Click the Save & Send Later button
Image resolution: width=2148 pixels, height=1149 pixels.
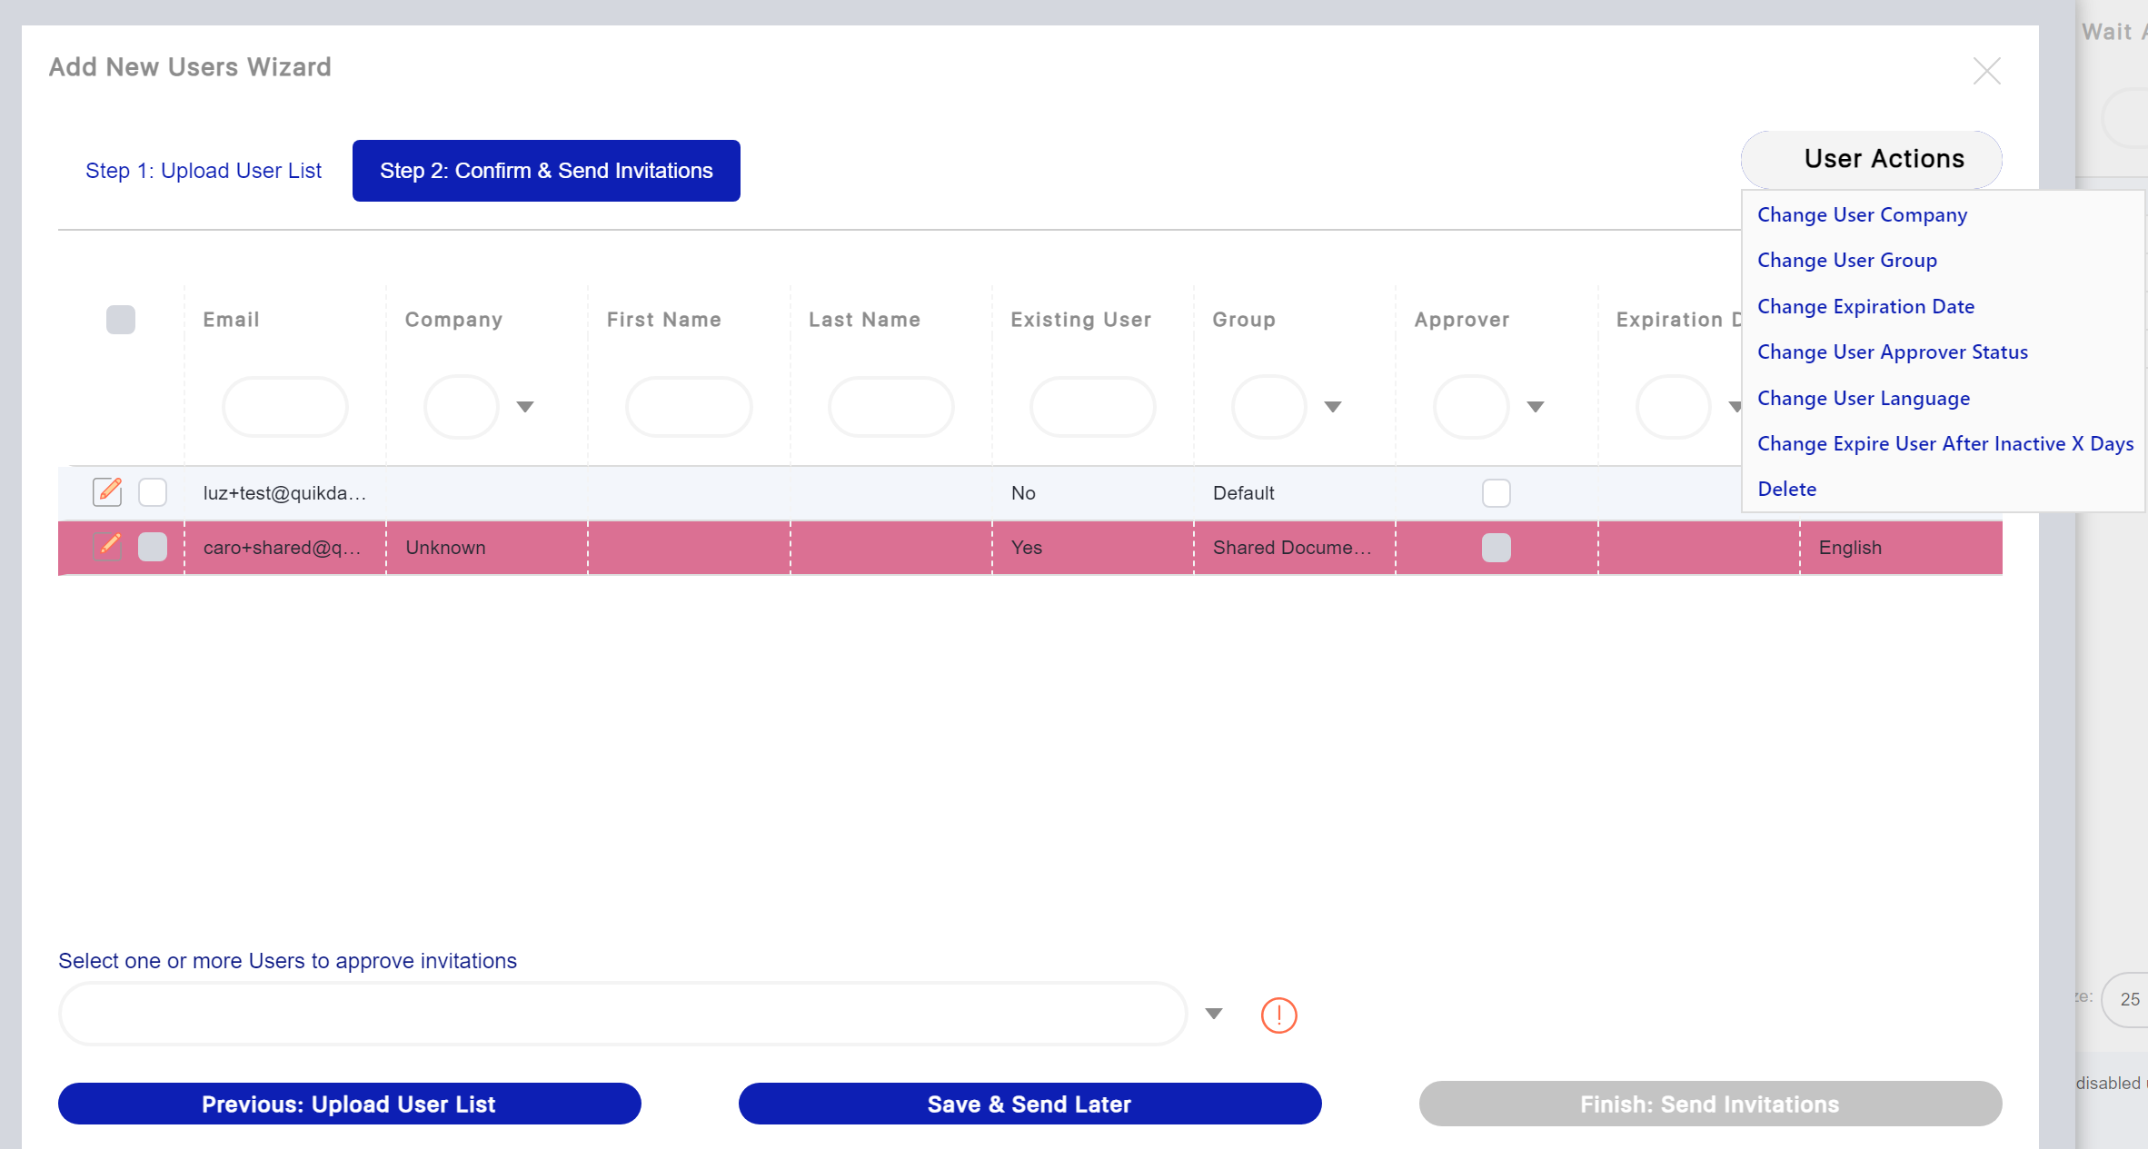(1029, 1104)
